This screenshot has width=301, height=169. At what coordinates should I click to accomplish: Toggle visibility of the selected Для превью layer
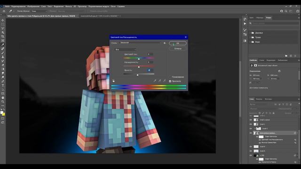point(251,133)
